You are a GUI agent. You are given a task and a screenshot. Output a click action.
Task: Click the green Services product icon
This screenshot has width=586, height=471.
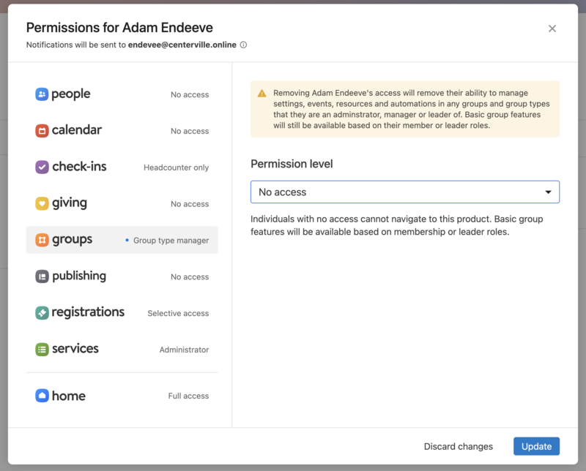tap(42, 350)
